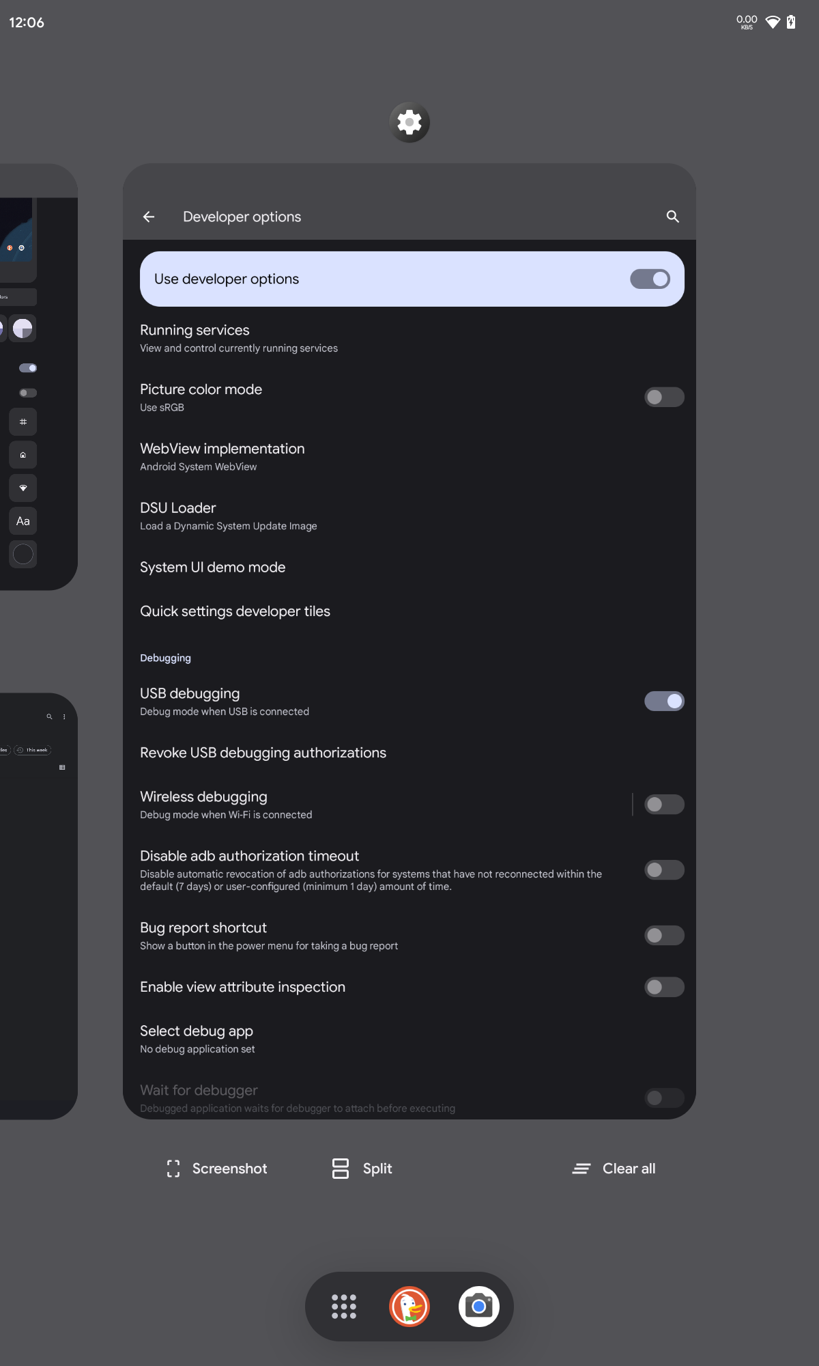The width and height of the screenshot is (819, 1366).
Task: Open WebView implementation setting
Action: point(222,457)
